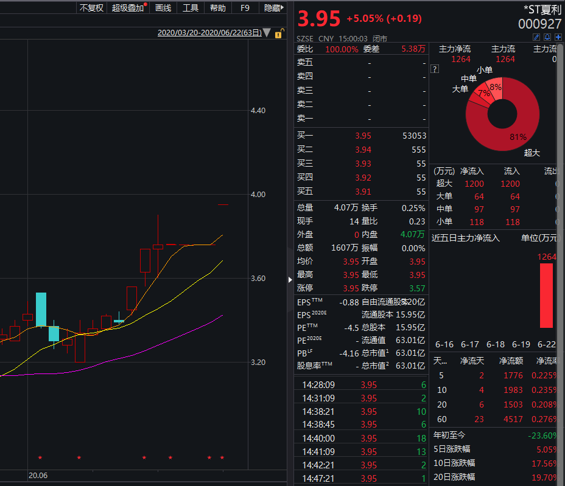
Task: Click the 帮助 help menu
Action: [x=217, y=8]
